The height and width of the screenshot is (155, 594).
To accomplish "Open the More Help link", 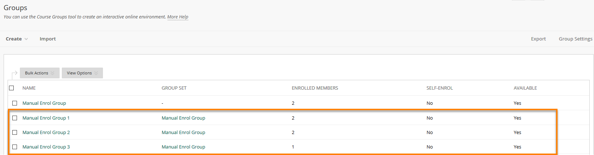I will [177, 17].
